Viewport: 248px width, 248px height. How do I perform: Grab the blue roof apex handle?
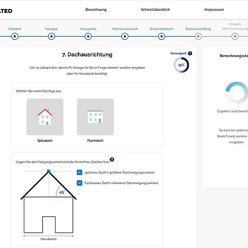pos(49,171)
